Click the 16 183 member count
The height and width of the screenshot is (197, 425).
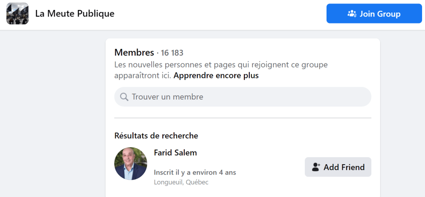(172, 53)
